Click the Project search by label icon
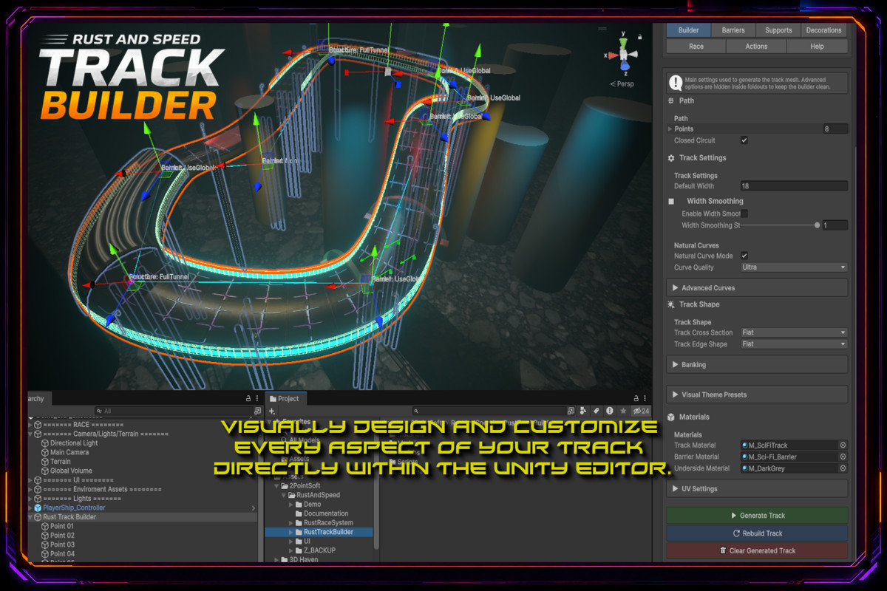 tap(596, 411)
